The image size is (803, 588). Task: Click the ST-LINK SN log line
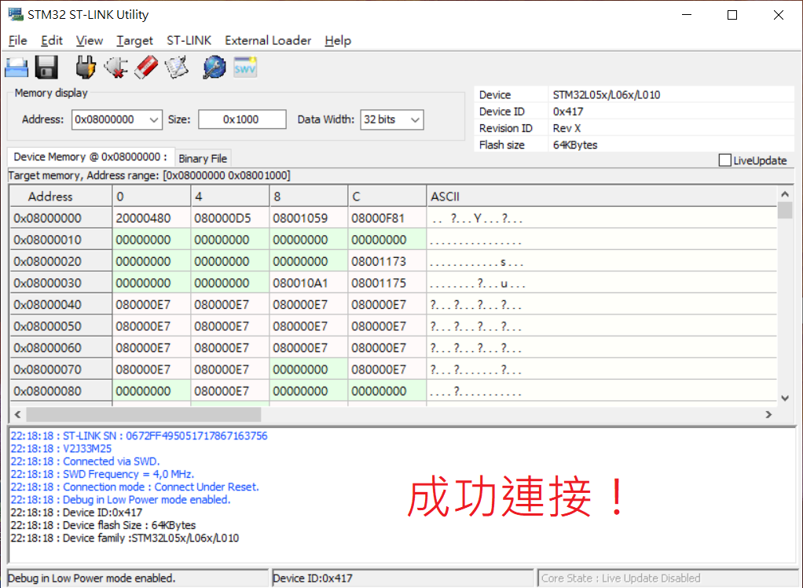pos(139,435)
